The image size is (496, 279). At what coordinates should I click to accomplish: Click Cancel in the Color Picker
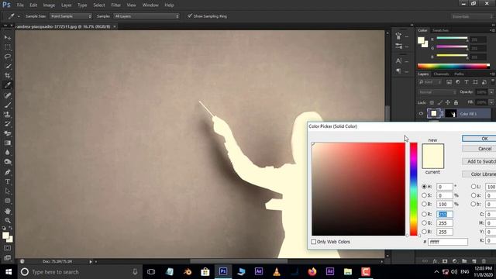point(479,149)
